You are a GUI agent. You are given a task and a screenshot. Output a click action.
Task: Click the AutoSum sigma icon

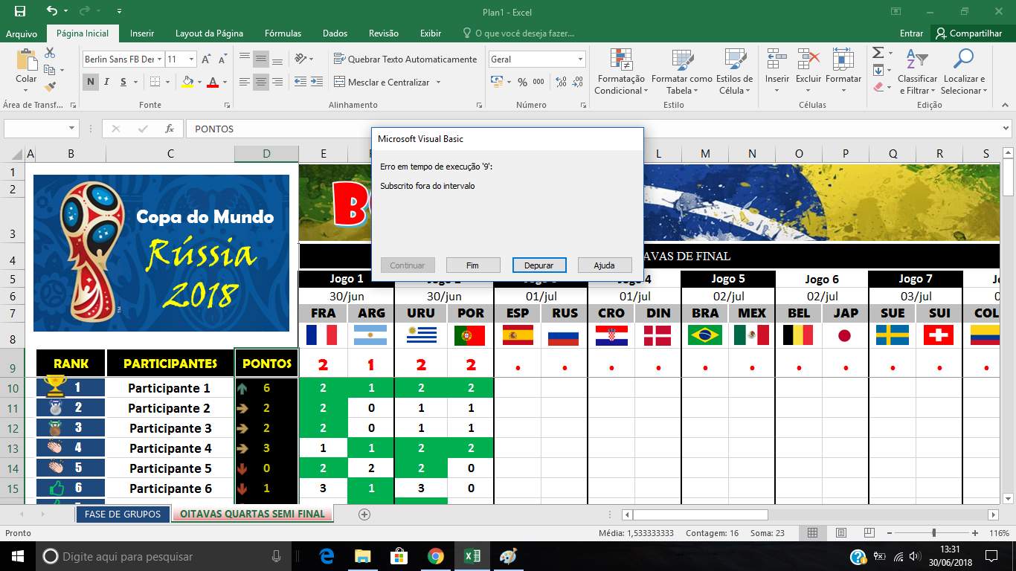878,53
